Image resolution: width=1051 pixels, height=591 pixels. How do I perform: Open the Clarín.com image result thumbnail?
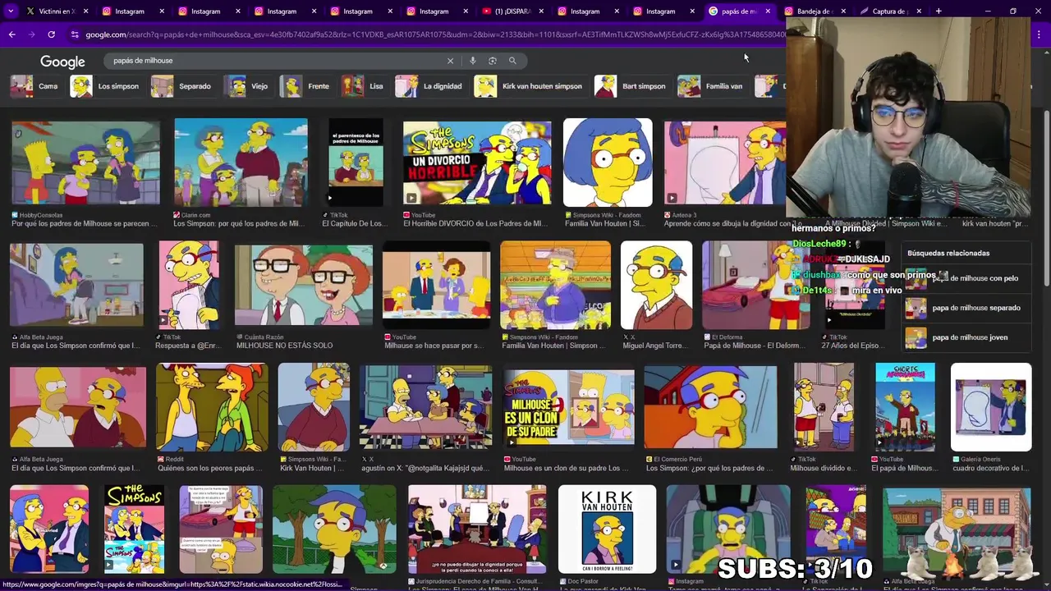[241, 163]
